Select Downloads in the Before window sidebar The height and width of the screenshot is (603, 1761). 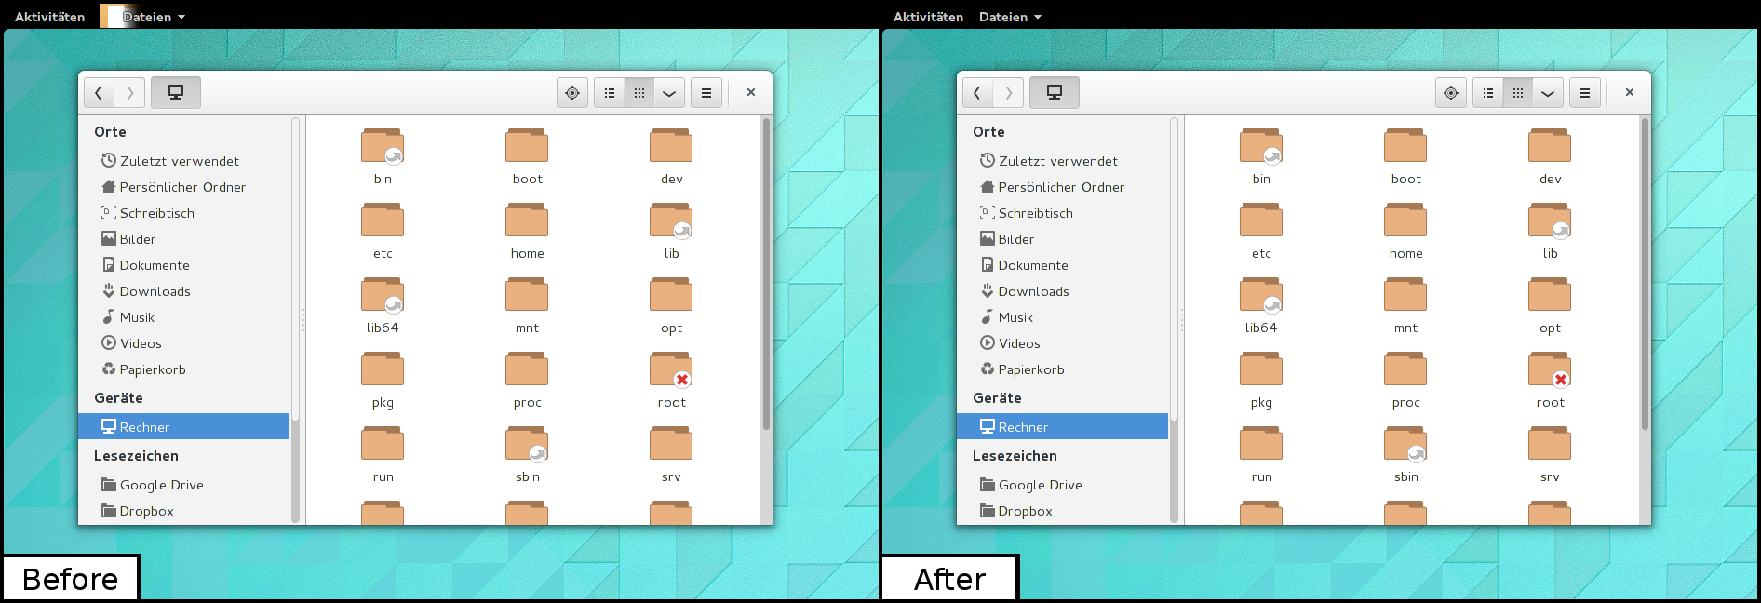[155, 291]
